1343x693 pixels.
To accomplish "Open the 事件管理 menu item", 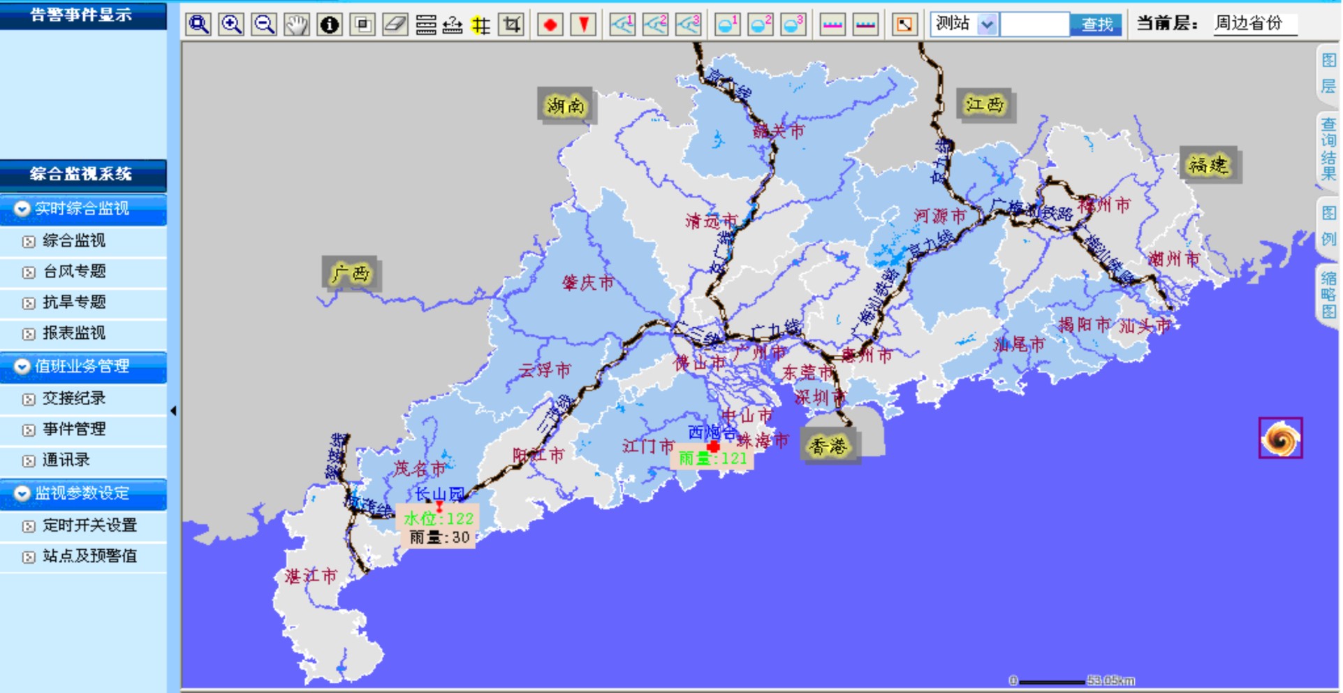I will coord(74,429).
